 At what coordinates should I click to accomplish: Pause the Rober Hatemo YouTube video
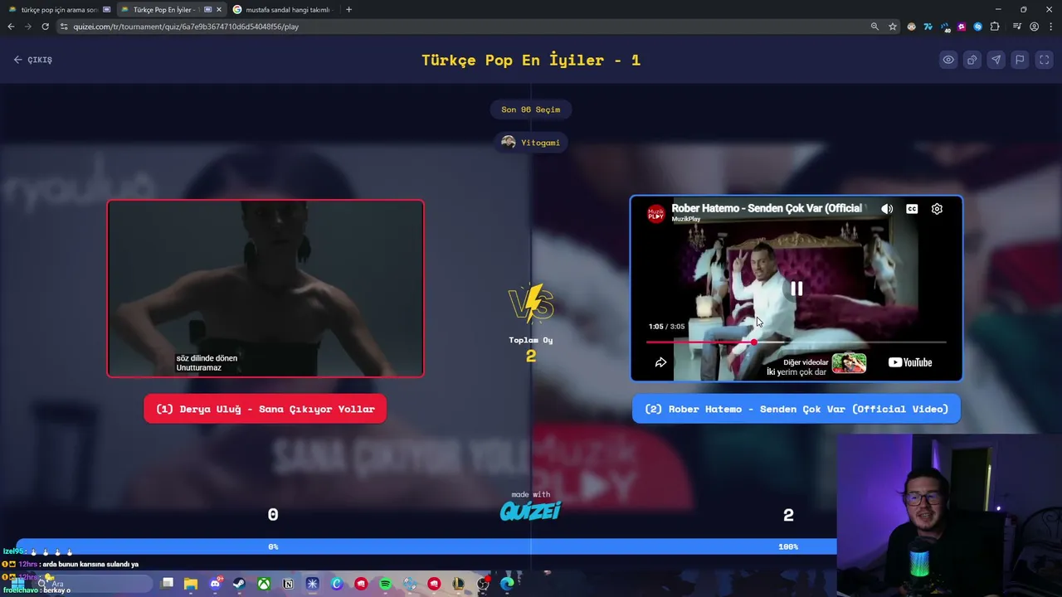point(796,289)
